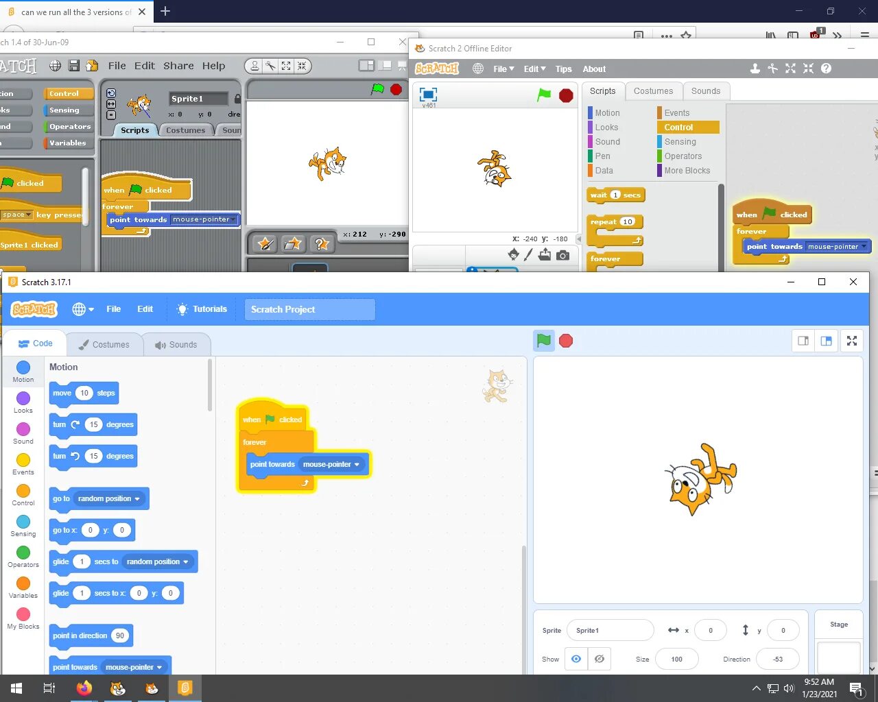Screen dimensions: 878x702
Task: Choose new sprite from file in Scratch 1.4
Action: 293,244
